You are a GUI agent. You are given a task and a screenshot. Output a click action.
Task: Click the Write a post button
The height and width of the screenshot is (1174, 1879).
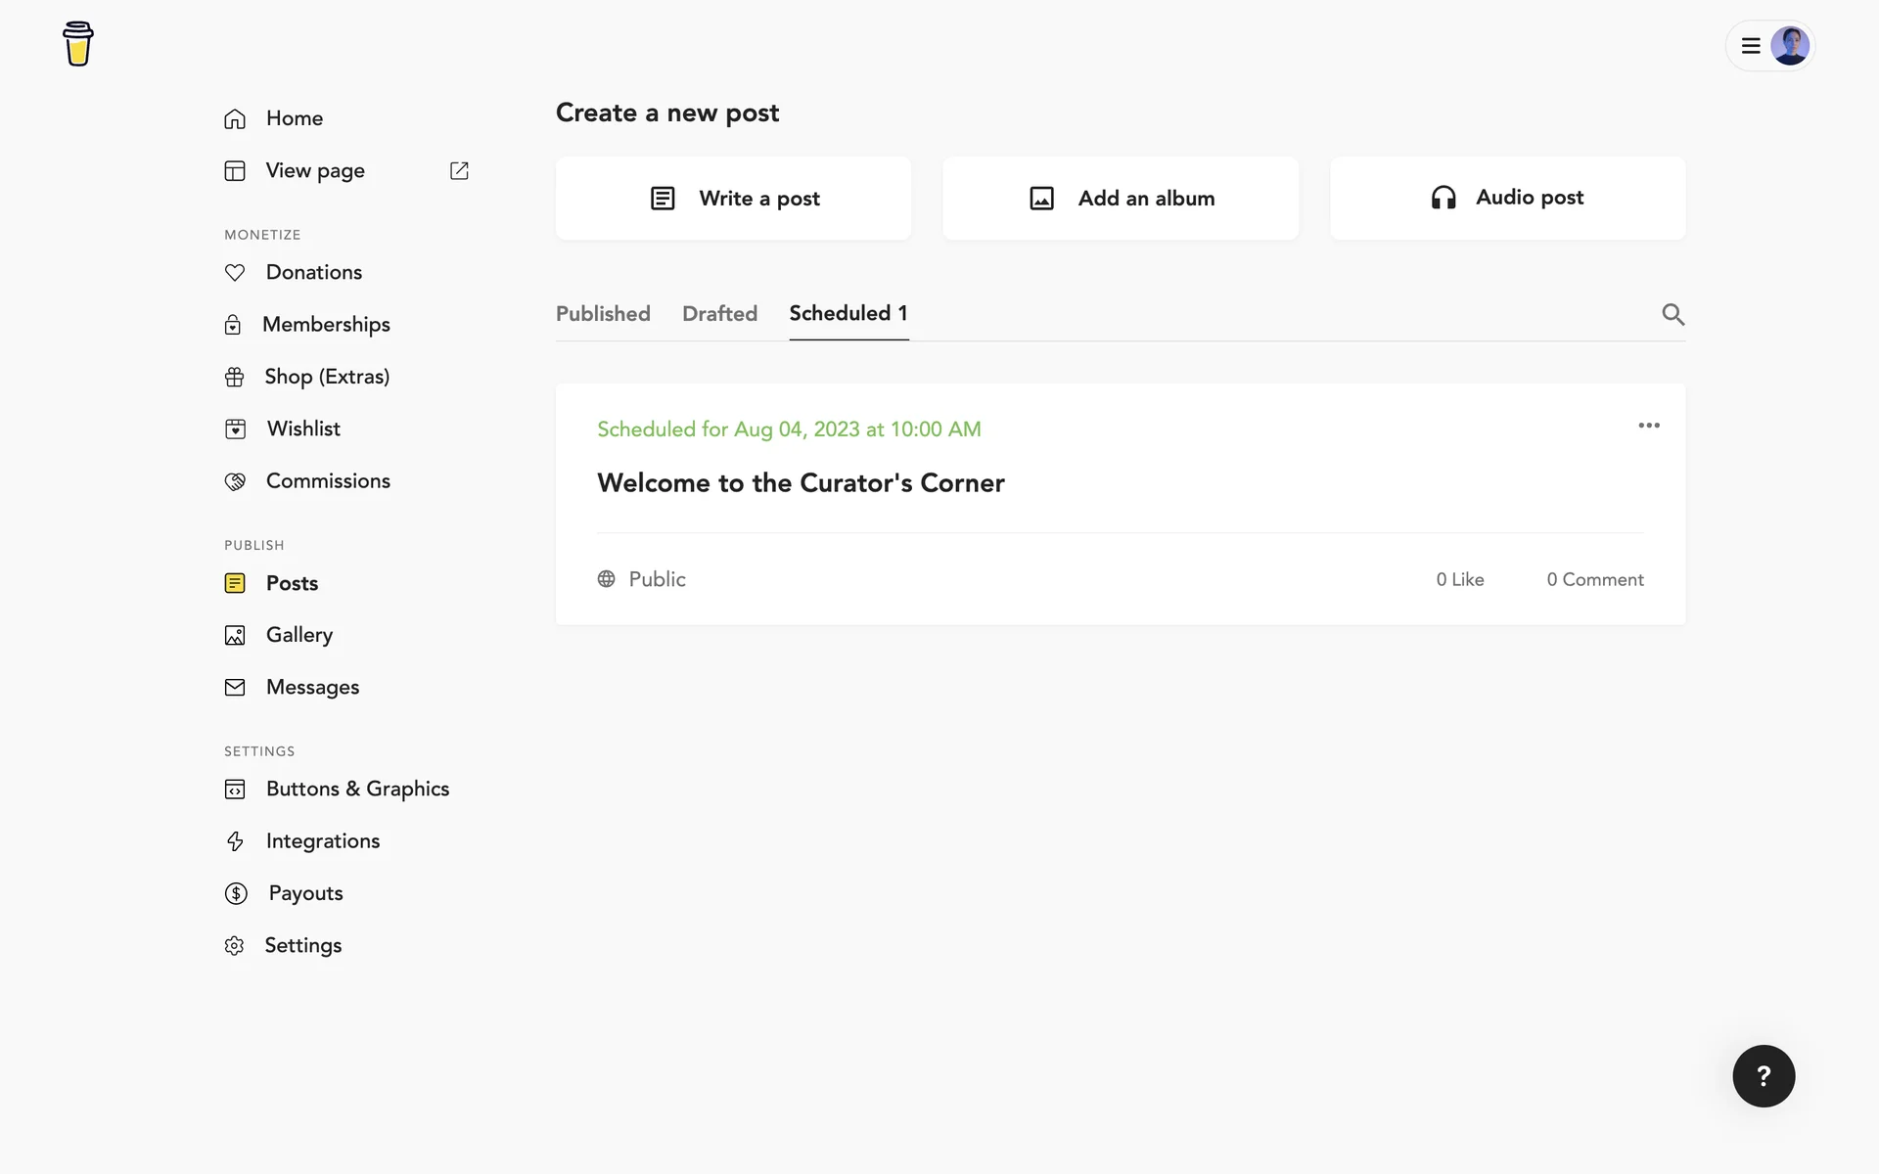[x=734, y=199]
